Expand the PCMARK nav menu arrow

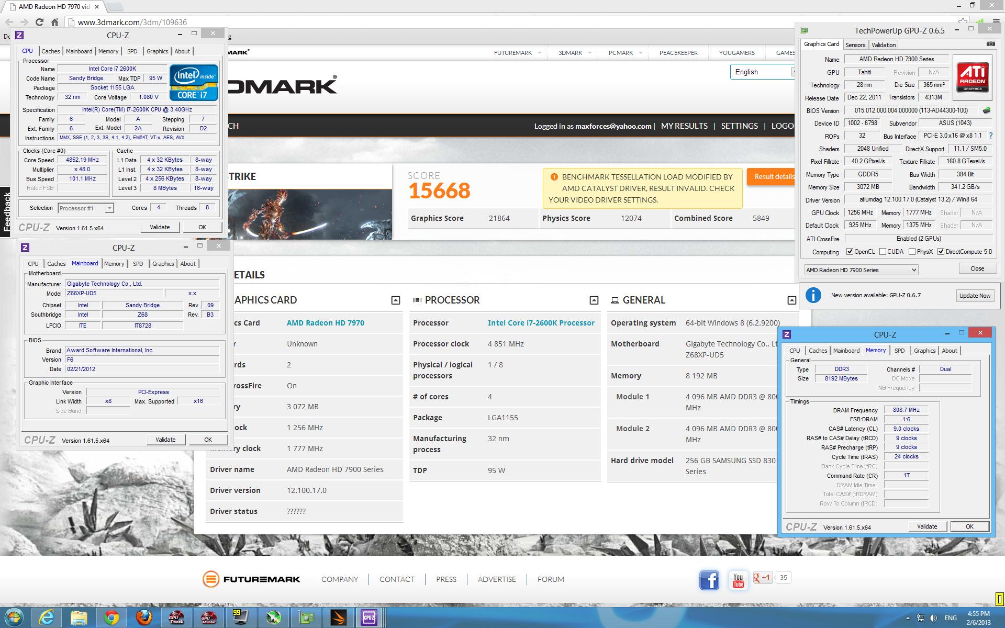coord(641,53)
